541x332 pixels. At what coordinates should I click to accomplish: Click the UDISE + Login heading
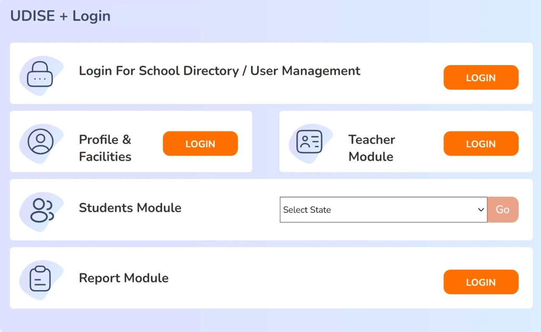pos(59,16)
